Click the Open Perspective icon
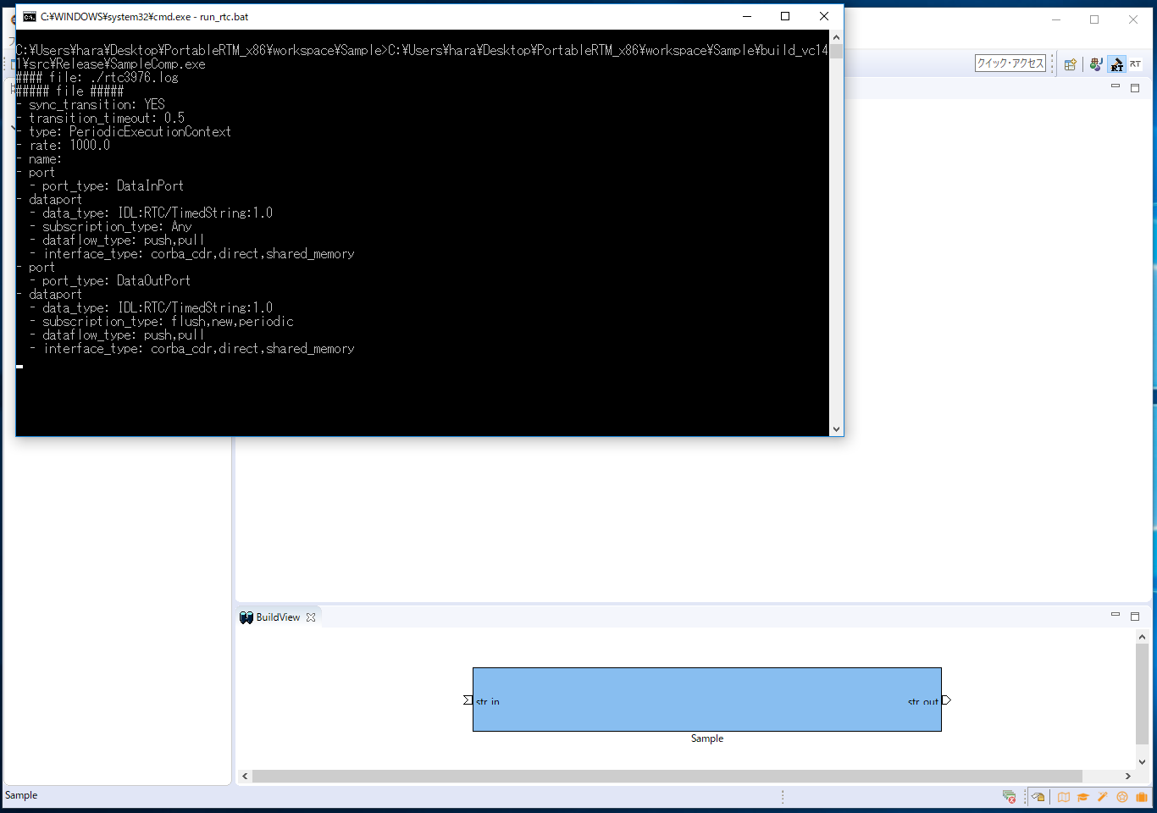This screenshot has width=1157, height=813. point(1071,64)
